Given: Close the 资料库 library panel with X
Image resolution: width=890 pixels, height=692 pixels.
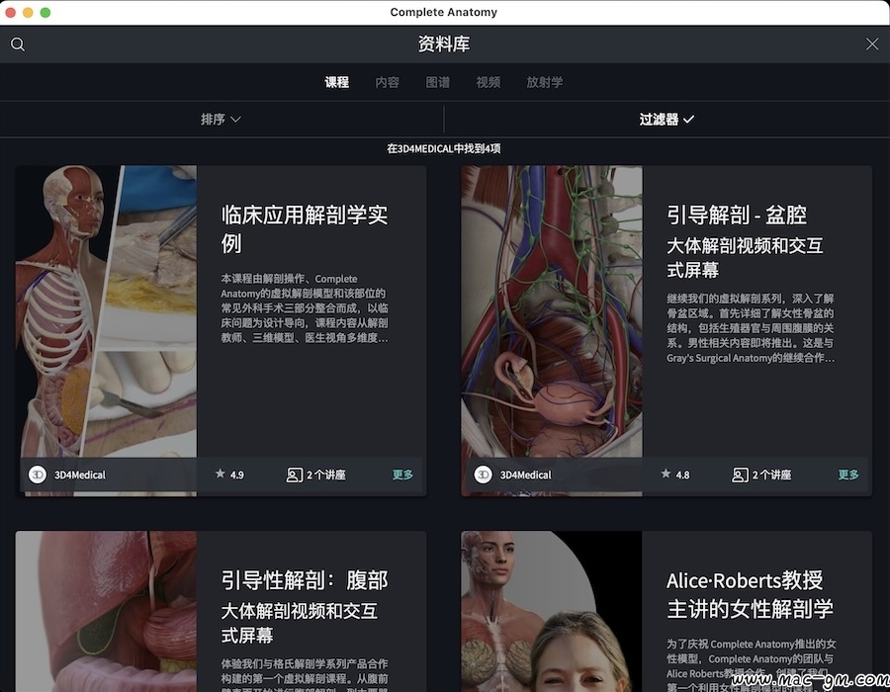Looking at the screenshot, I should [x=872, y=44].
